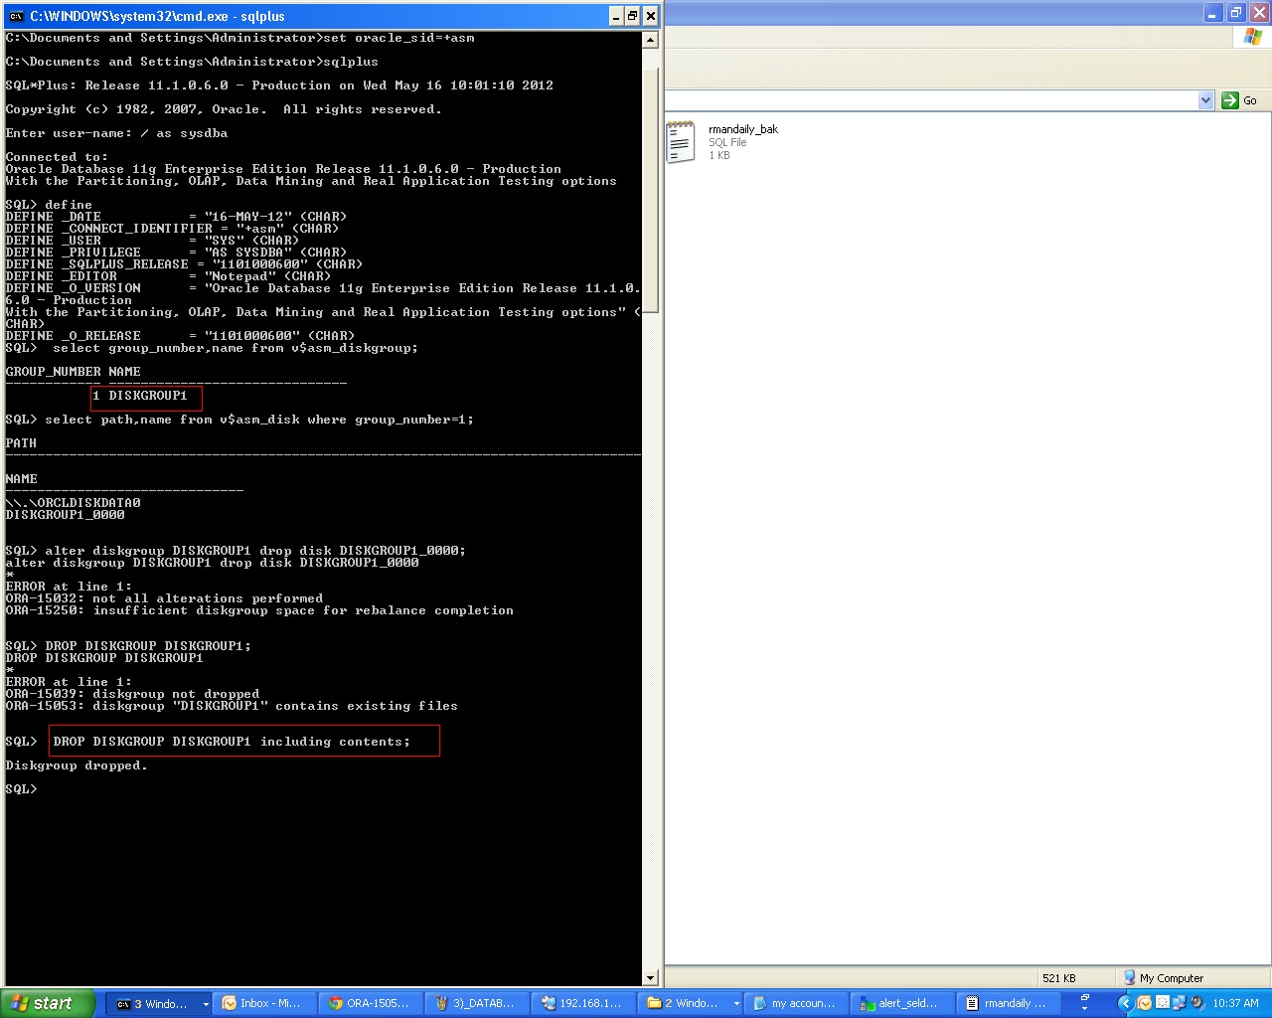Open the Start menu
The image size is (1272, 1018).
tap(47, 1002)
